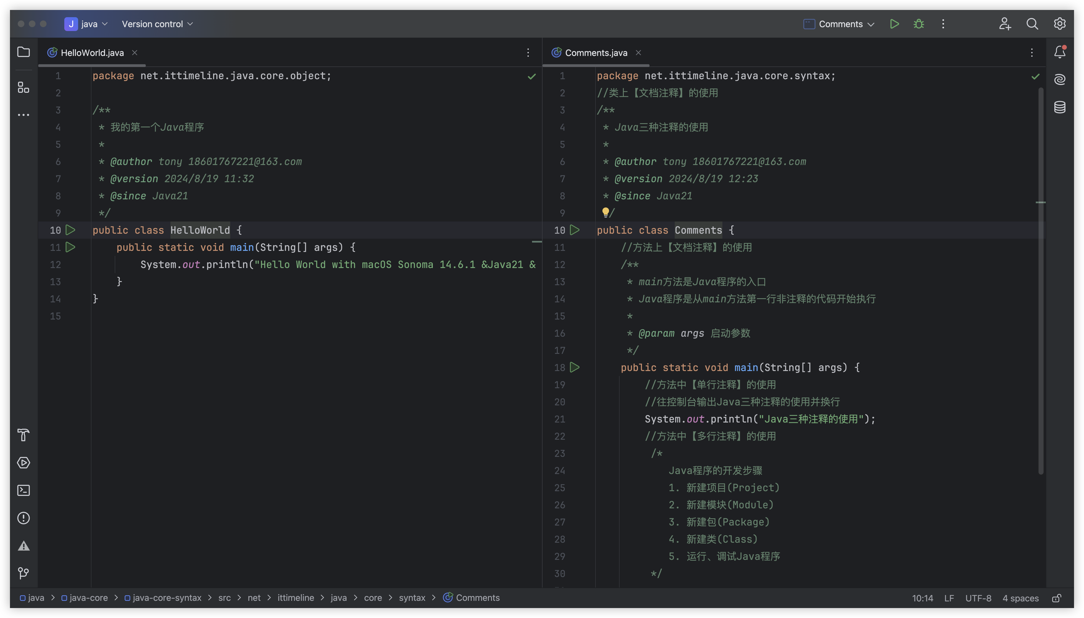Close the Comments.java tab
Image resolution: width=1084 pixels, height=618 pixels.
(638, 53)
